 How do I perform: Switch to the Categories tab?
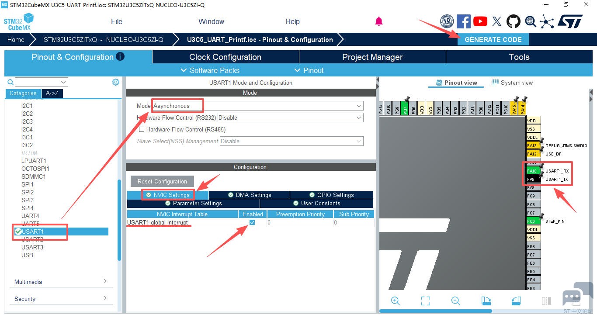tap(23, 93)
